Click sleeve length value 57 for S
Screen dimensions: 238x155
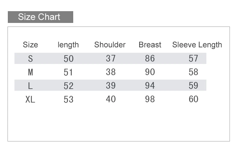pyautogui.click(x=193, y=58)
